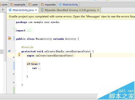Open the yellow light bulb quick-fix
Image resolution: width=135 pixels, height=100 pixels.
click(x=19, y=54)
